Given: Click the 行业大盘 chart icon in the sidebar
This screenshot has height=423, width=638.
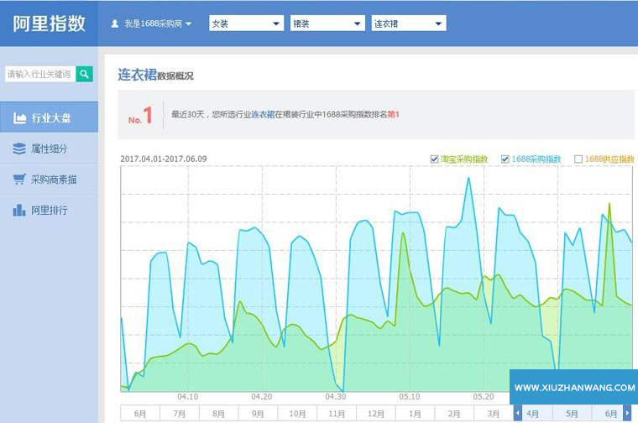Looking at the screenshot, I should [x=19, y=118].
